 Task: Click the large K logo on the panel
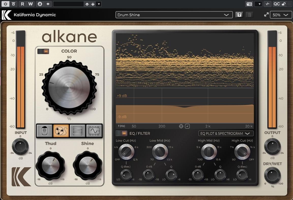[x=21, y=177]
